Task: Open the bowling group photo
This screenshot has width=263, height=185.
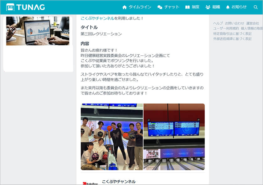Action: [112, 137]
